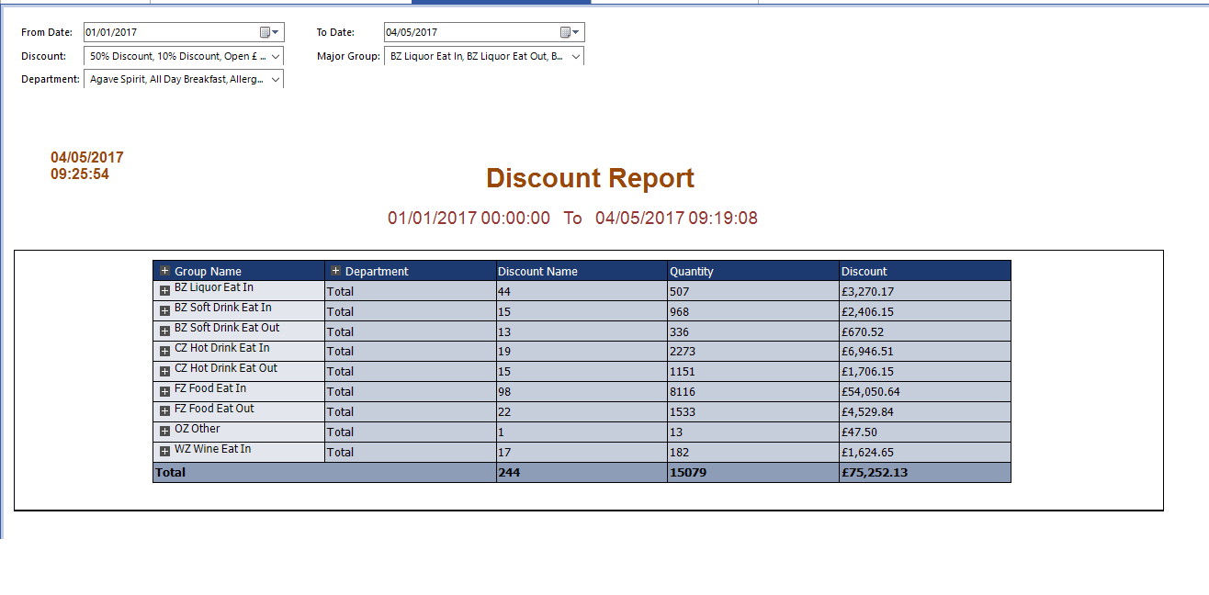This screenshot has width=1209, height=595.
Task: Expand the FZ Food Eat In row
Action: (164, 391)
